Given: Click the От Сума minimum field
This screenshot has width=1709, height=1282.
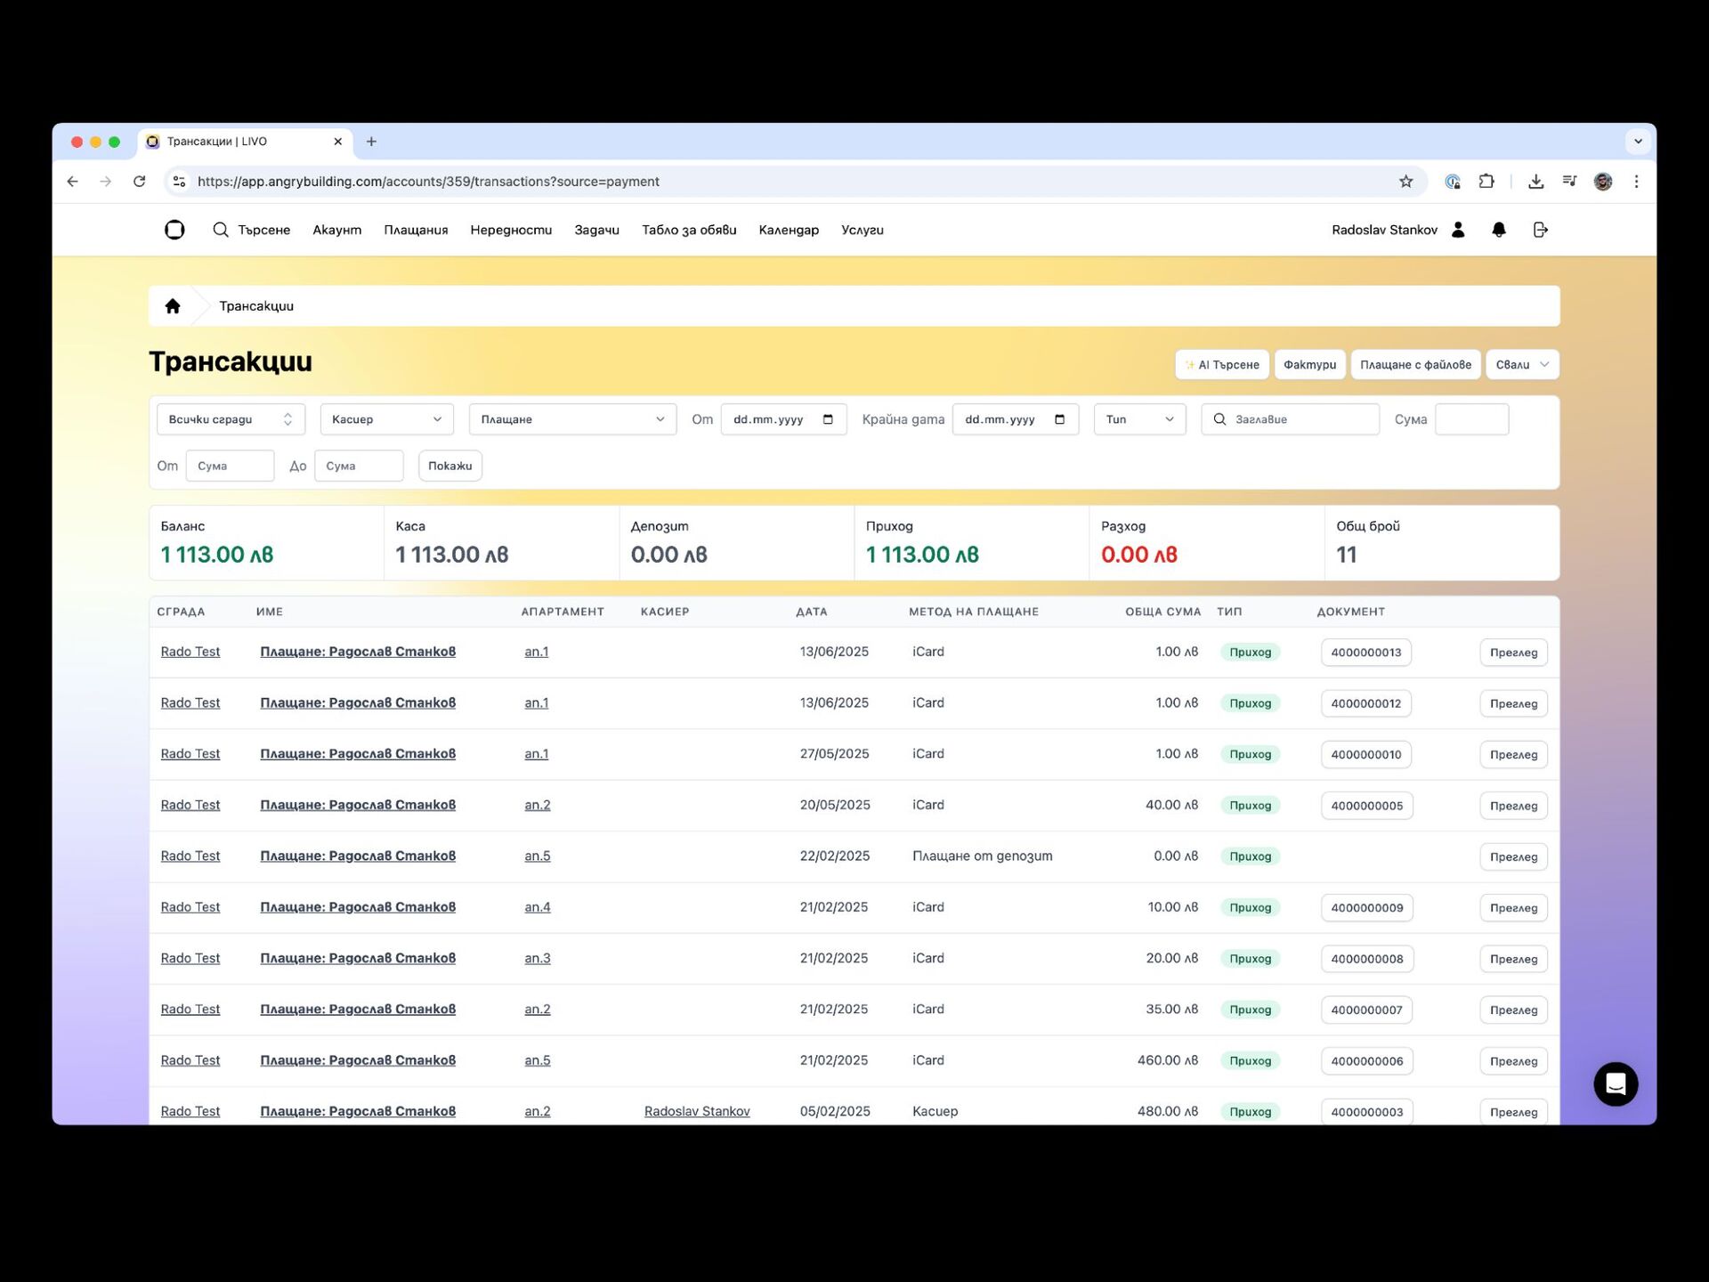Looking at the screenshot, I should pyautogui.click(x=230, y=466).
